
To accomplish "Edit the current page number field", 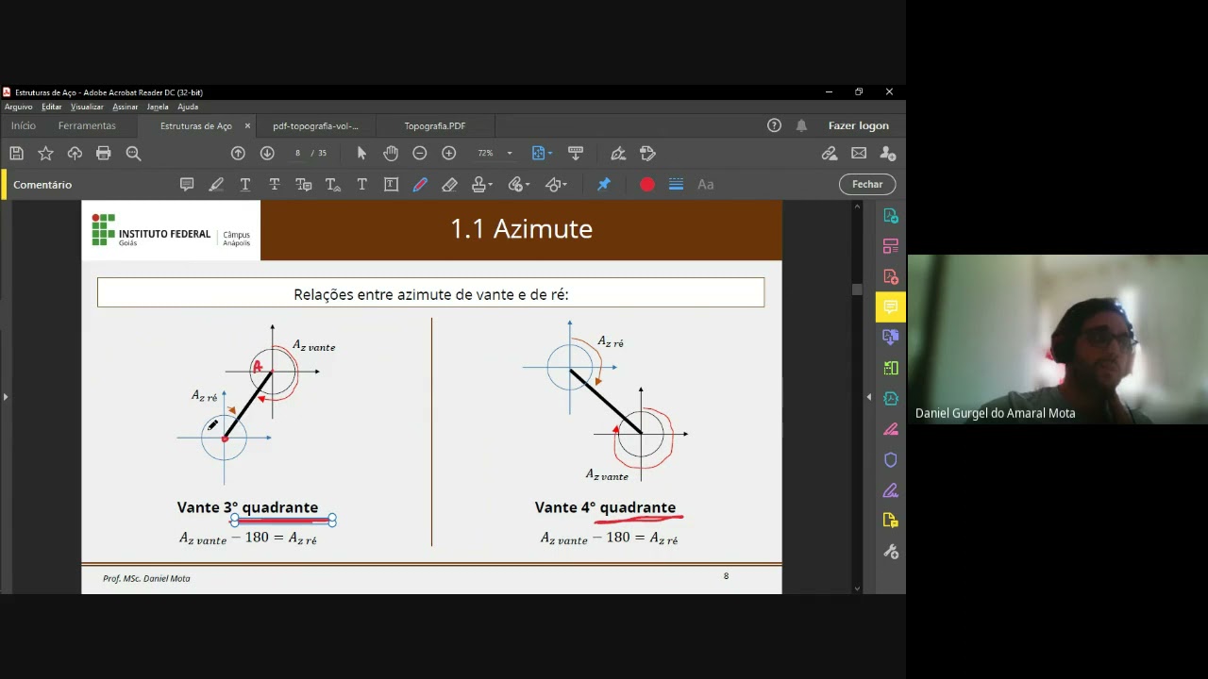I will [x=297, y=153].
